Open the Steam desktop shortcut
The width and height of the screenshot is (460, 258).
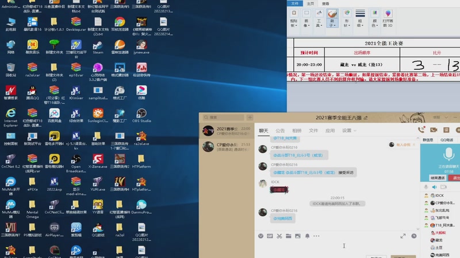coord(98,48)
